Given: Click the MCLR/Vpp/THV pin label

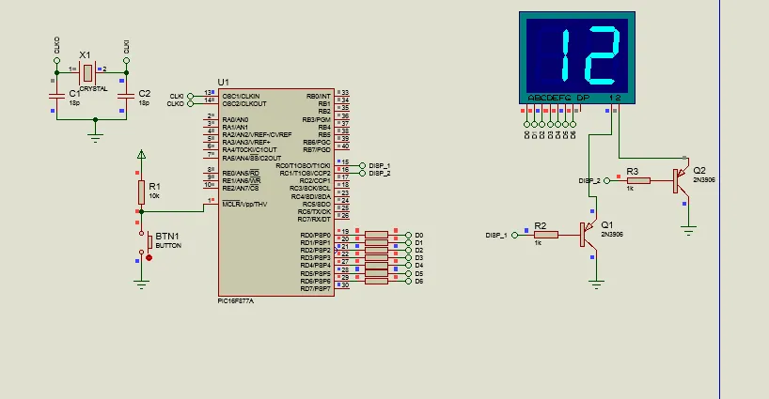Looking at the screenshot, I should (244, 204).
